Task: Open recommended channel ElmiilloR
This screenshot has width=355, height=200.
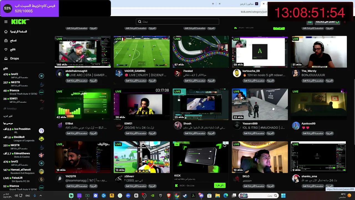Action: coord(24,139)
